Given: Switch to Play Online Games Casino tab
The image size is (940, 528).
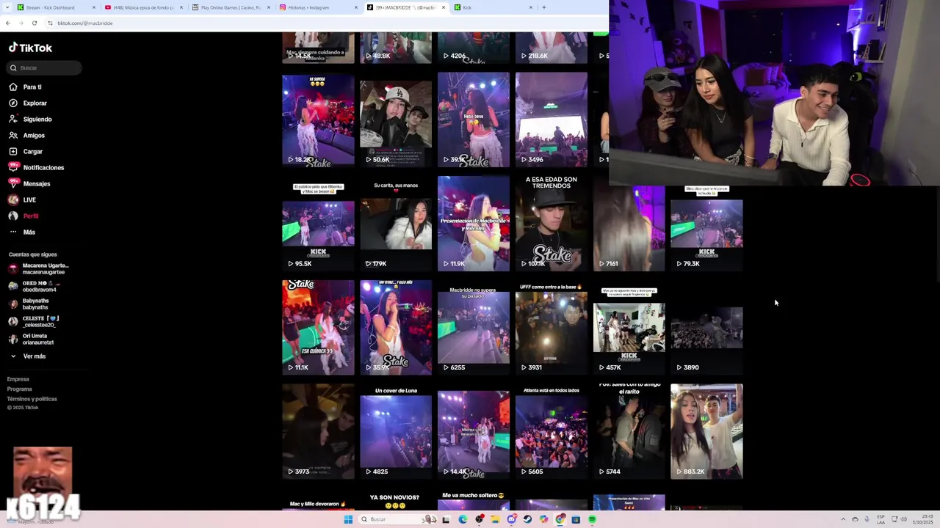Looking at the screenshot, I should pos(231,7).
